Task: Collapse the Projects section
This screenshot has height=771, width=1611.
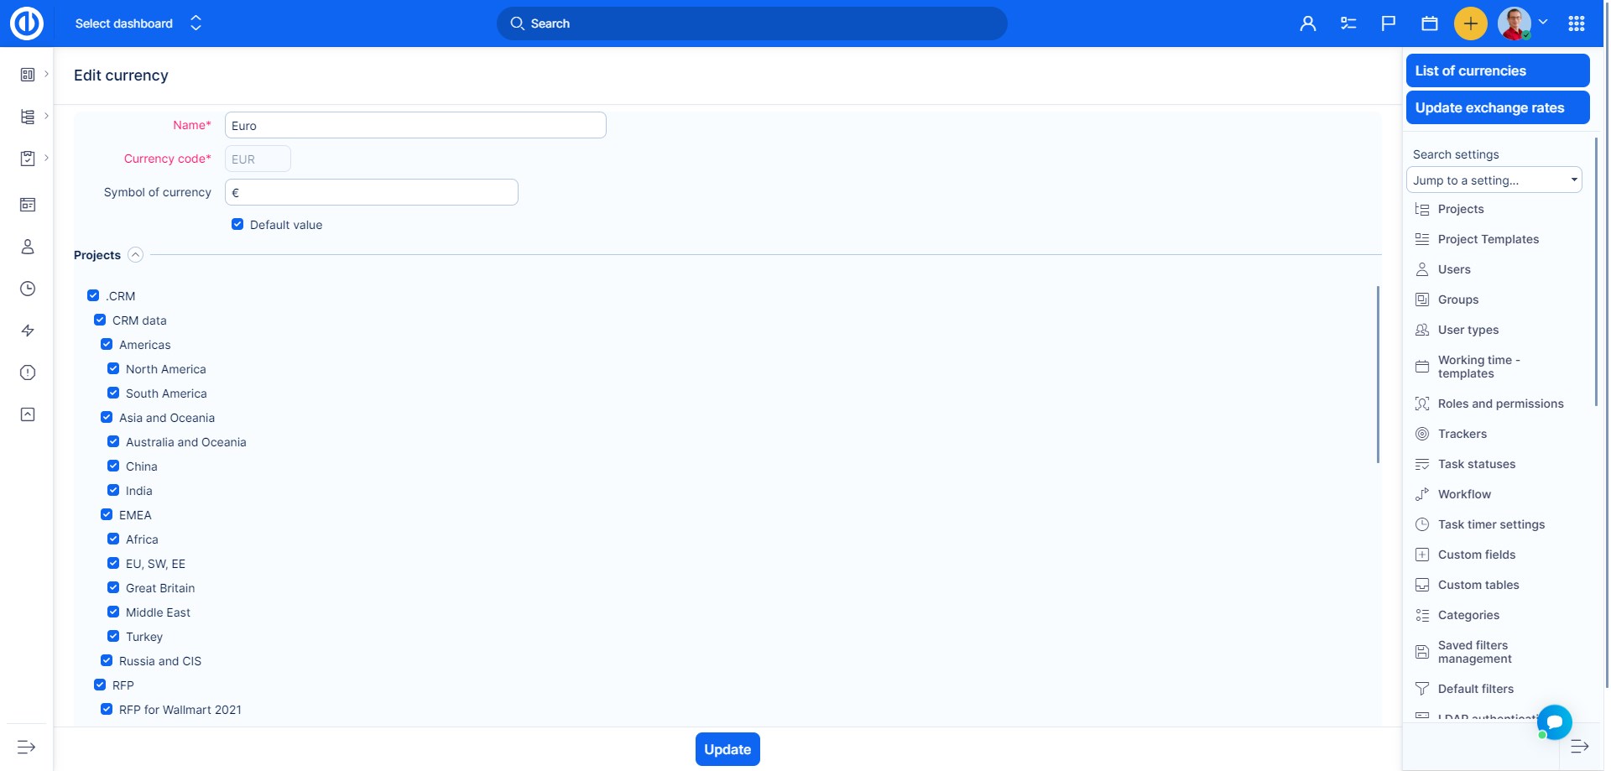Action: point(135,255)
